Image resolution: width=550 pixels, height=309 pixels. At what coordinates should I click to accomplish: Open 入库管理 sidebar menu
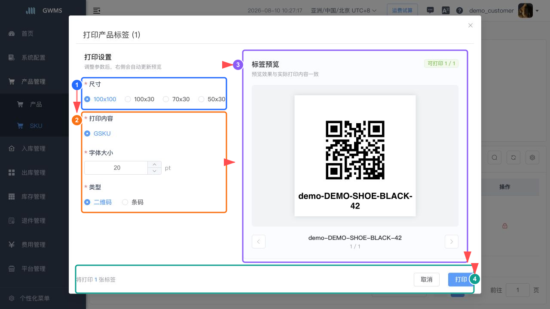34,148
